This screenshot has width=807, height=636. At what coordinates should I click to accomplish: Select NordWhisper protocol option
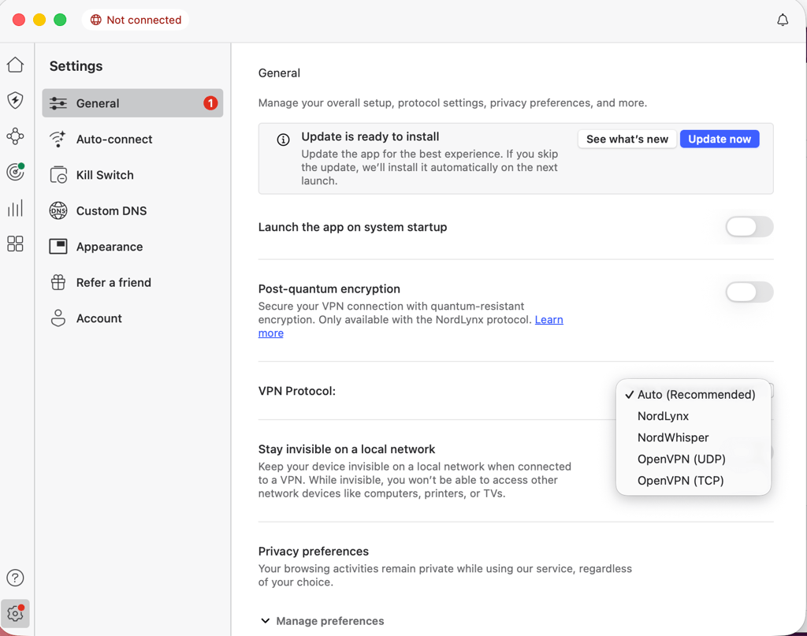(x=694, y=437)
